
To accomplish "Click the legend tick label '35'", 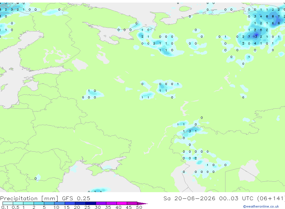I will [108, 207].
